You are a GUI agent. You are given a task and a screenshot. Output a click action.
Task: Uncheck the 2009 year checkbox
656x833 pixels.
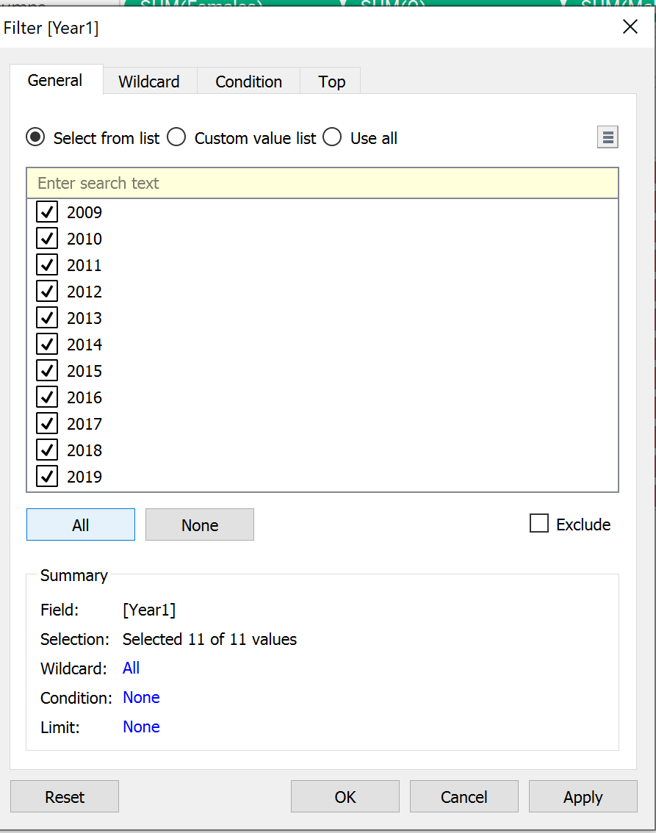47,212
